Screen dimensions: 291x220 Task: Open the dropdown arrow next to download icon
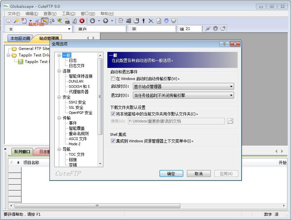[x=99, y=21]
